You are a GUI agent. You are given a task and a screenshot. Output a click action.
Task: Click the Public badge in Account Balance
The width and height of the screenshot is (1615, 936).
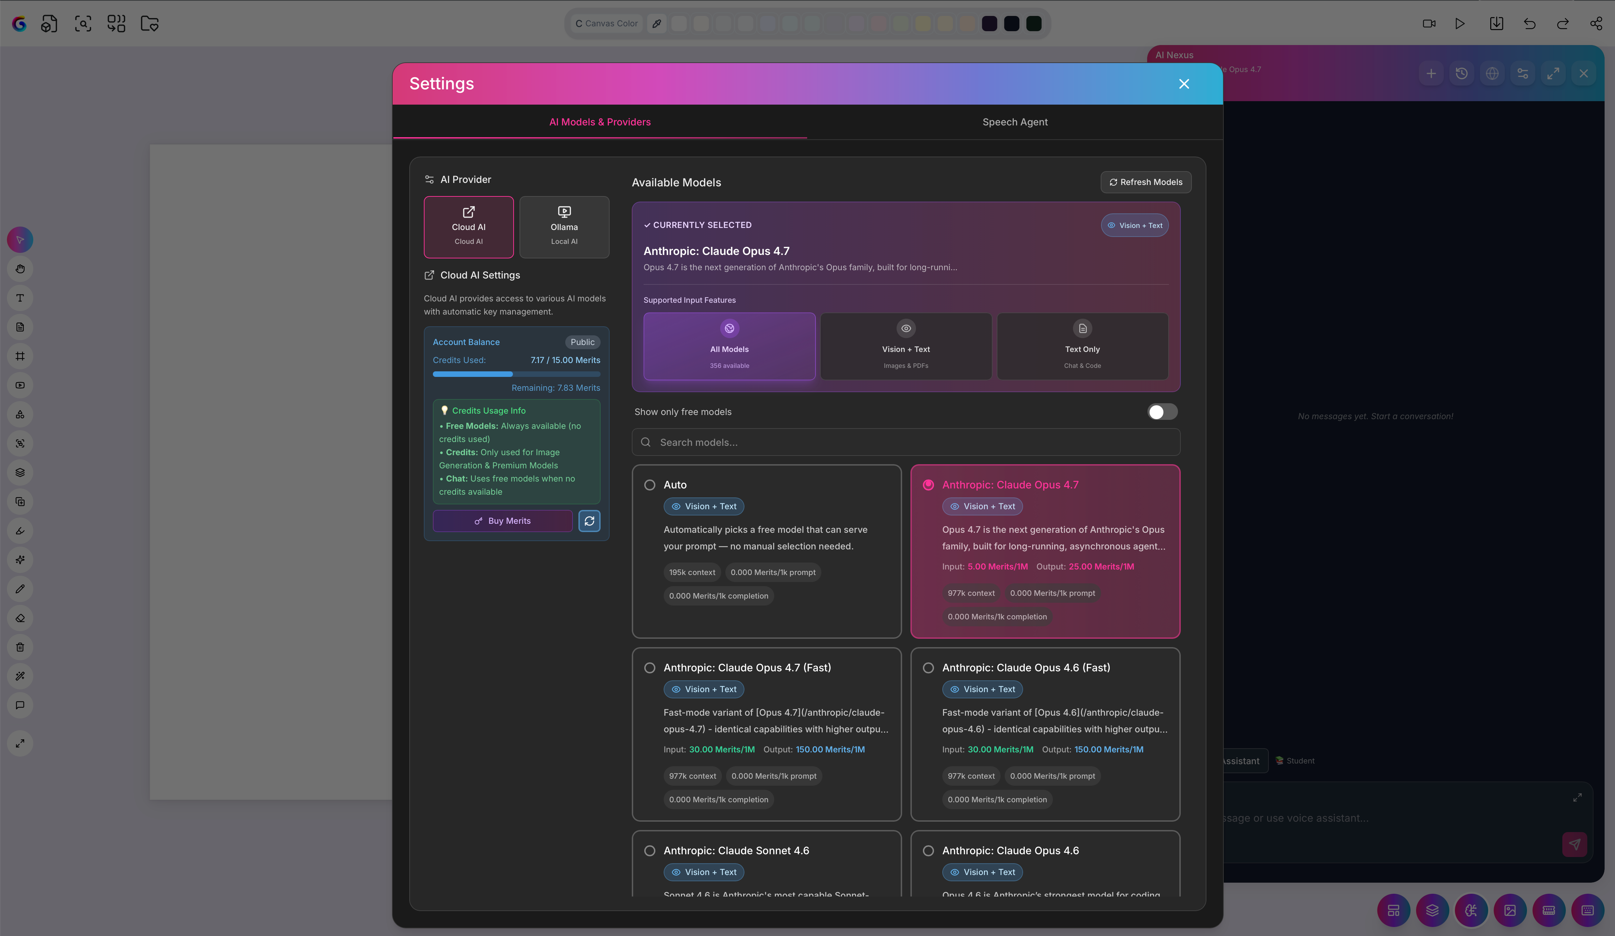583,342
